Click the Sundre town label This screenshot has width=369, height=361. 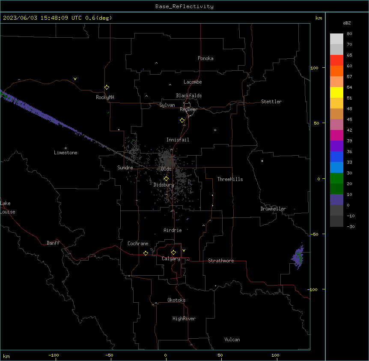tap(125, 168)
